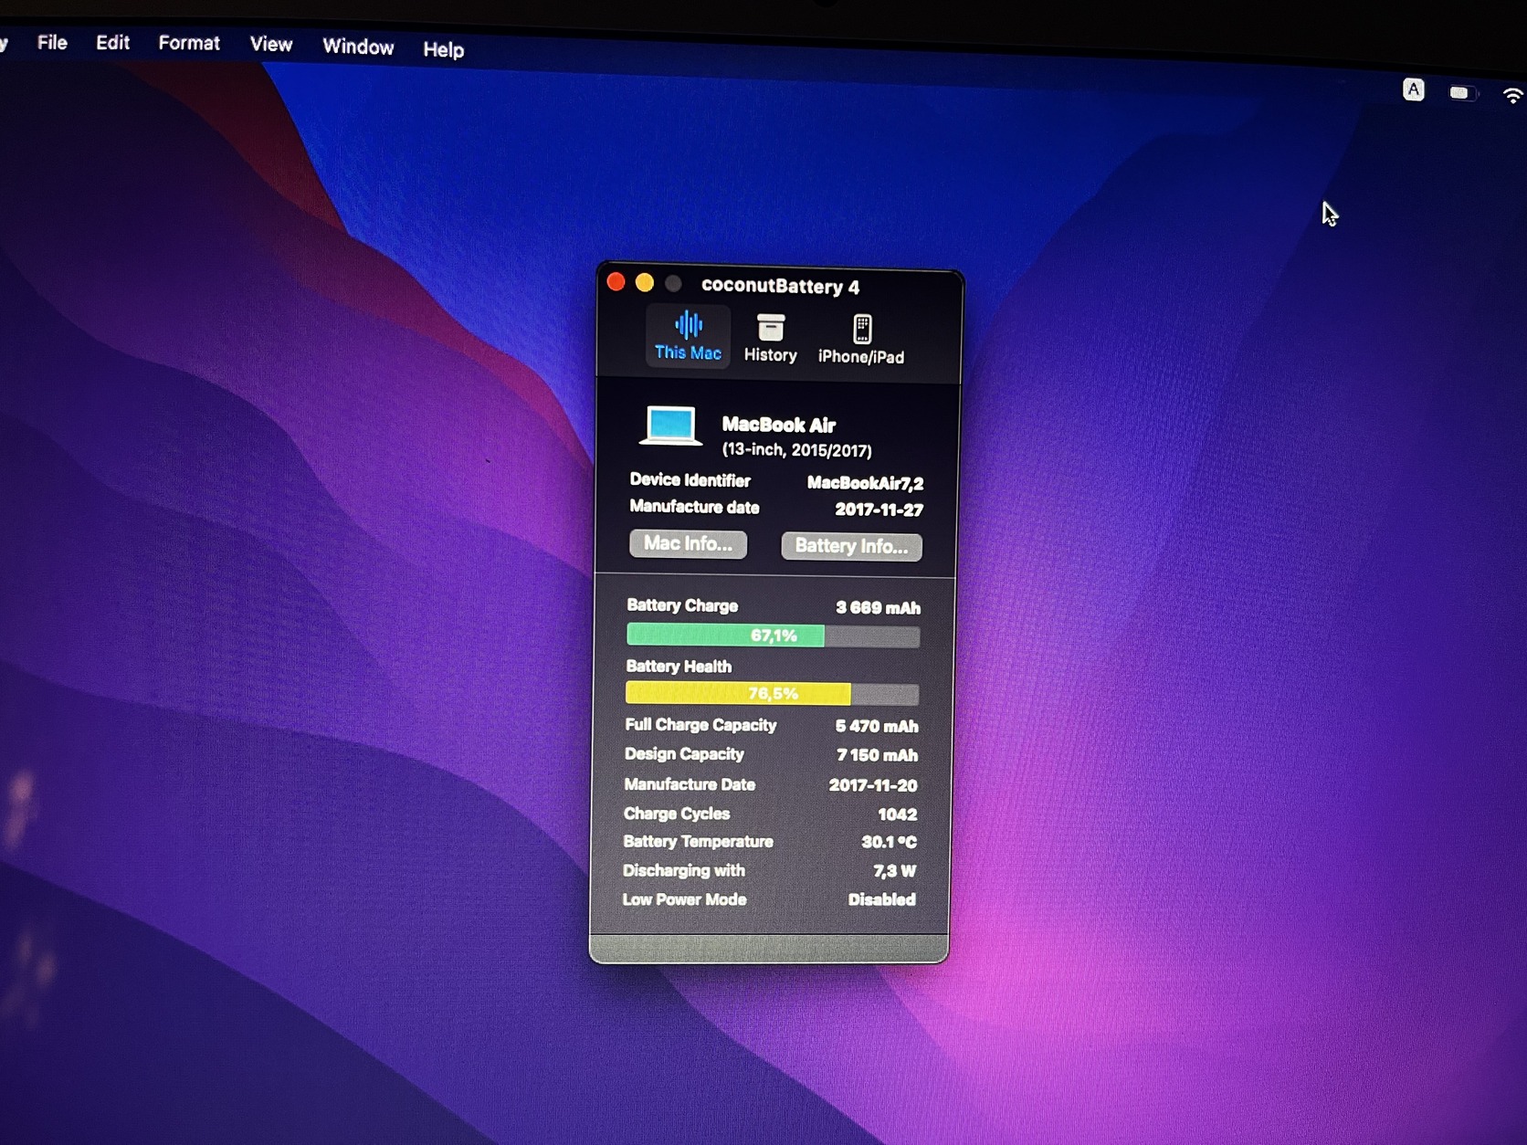This screenshot has width=1527, height=1145.
Task: Switch to the History tab
Action: (x=770, y=338)
